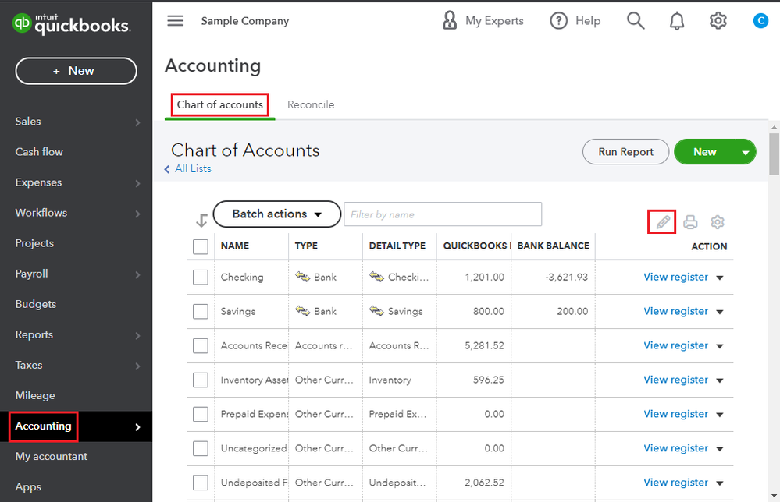The height and width of the screenshot is (502, 780).
Task: Open notifications bell icon
Action: (677, 21)
